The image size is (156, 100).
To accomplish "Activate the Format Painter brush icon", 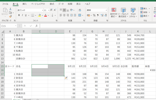I will (x=10, y=16).
